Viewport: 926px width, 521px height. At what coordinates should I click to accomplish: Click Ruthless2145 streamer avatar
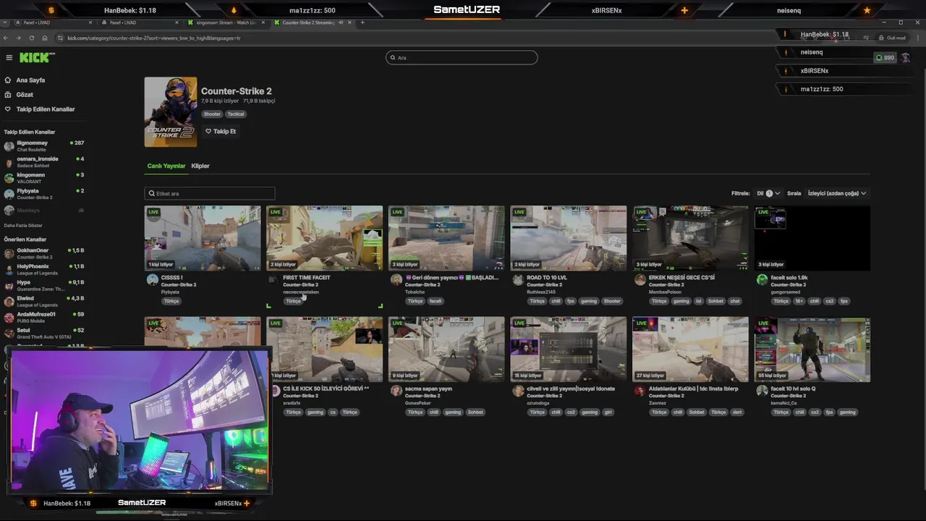pyautogui.click(x=518, y=280)
